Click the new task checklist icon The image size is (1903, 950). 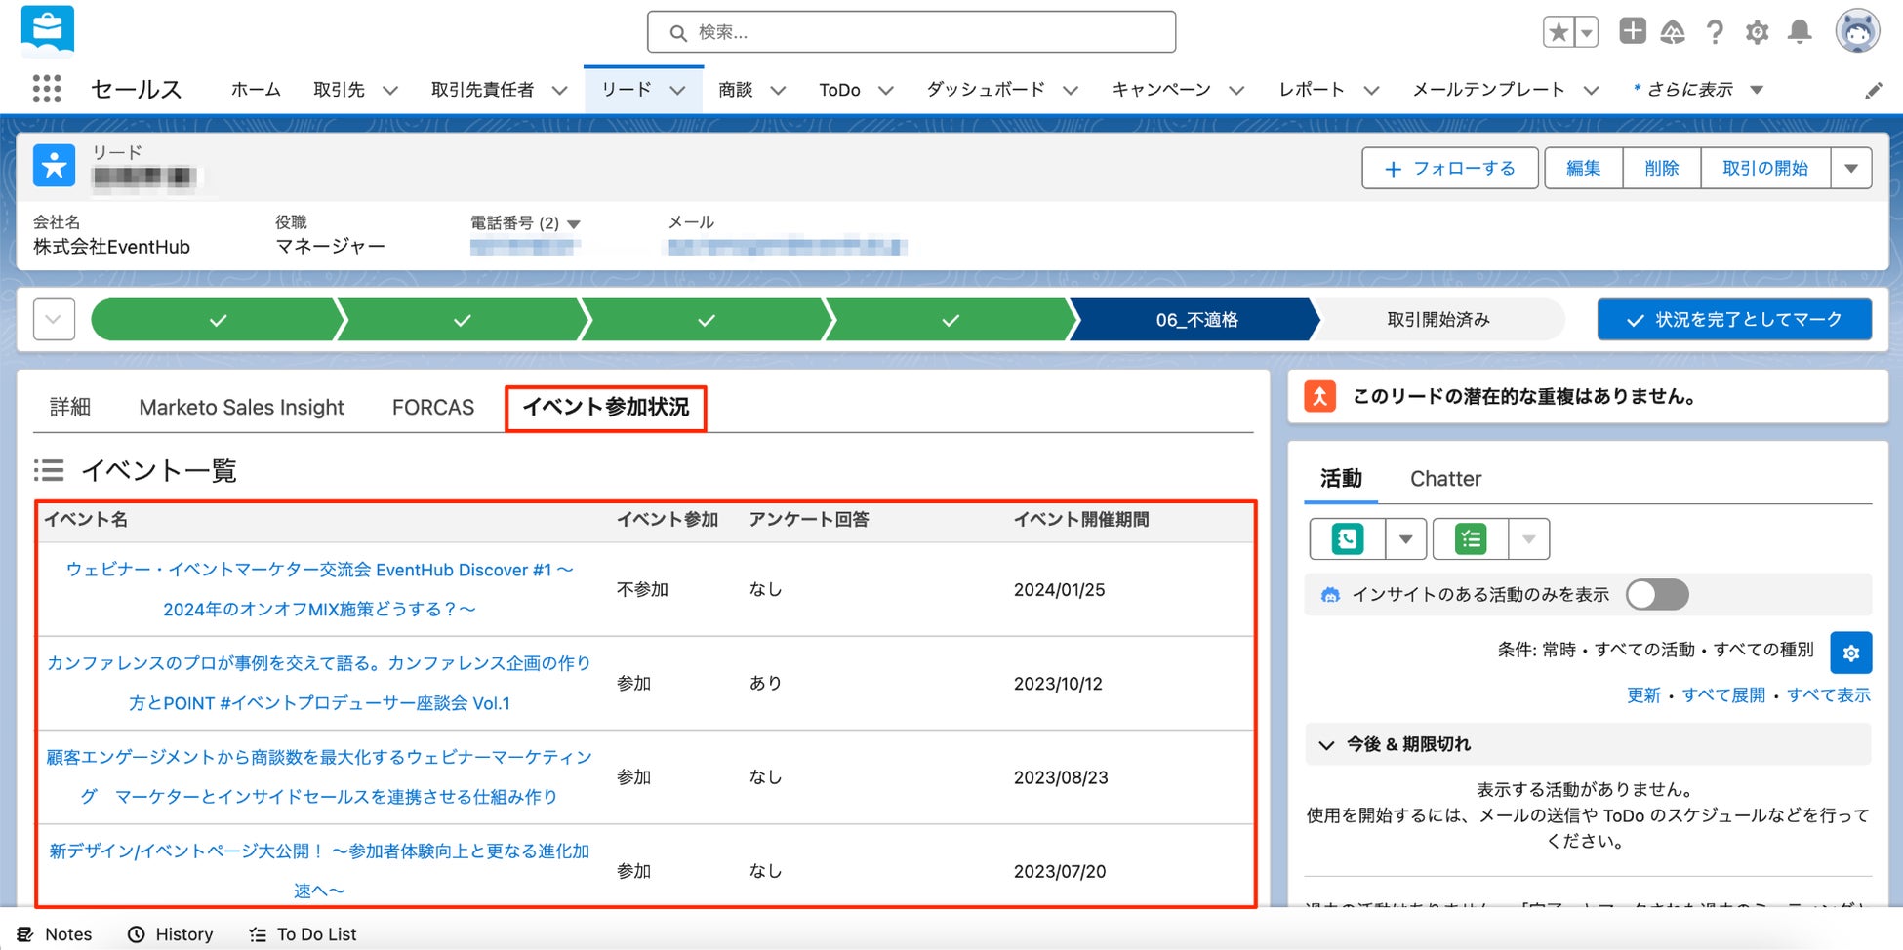click(1470, 538)
